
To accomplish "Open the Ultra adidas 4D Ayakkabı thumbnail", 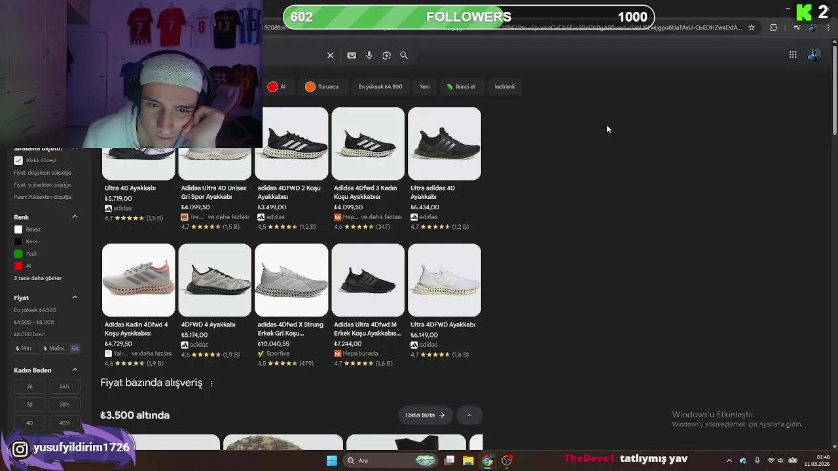I will (x=445, y=144).
